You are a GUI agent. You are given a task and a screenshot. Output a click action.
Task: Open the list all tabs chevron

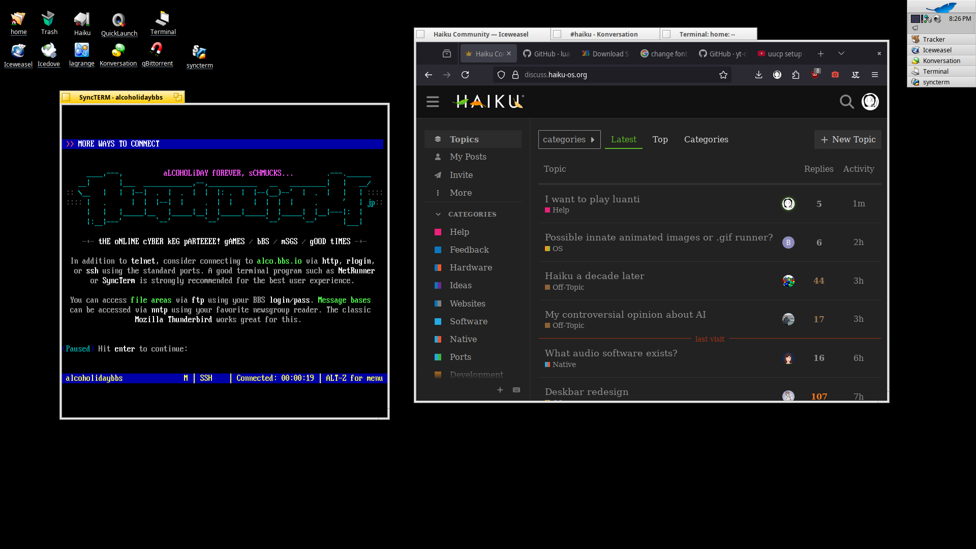pos(841,53)
